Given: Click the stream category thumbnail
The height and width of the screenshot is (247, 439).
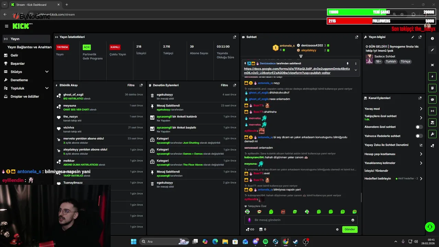Looking at the screenshot, I should pos(369,59).
